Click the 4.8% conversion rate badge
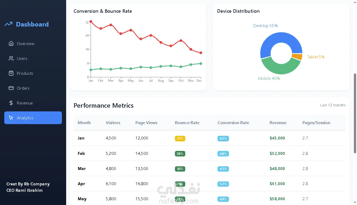This screenshot has height=205, width=357. click(223, 154)
